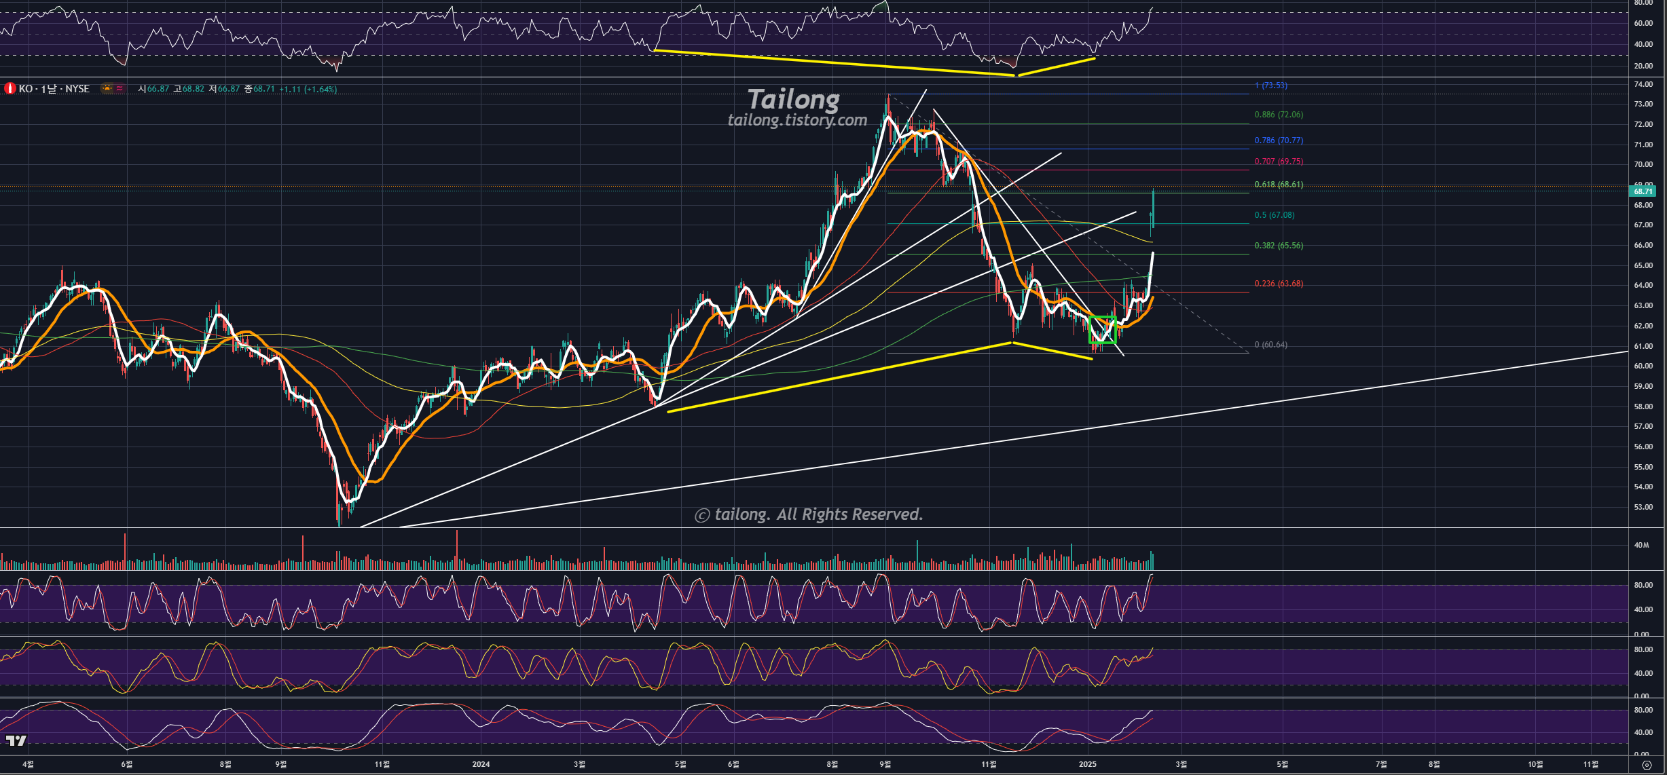Click the pink approximate-equal data indicator icon

pyautogui.click(x=120, y=88)
